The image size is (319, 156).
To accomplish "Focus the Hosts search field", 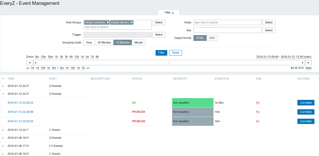I will [227, 22].
